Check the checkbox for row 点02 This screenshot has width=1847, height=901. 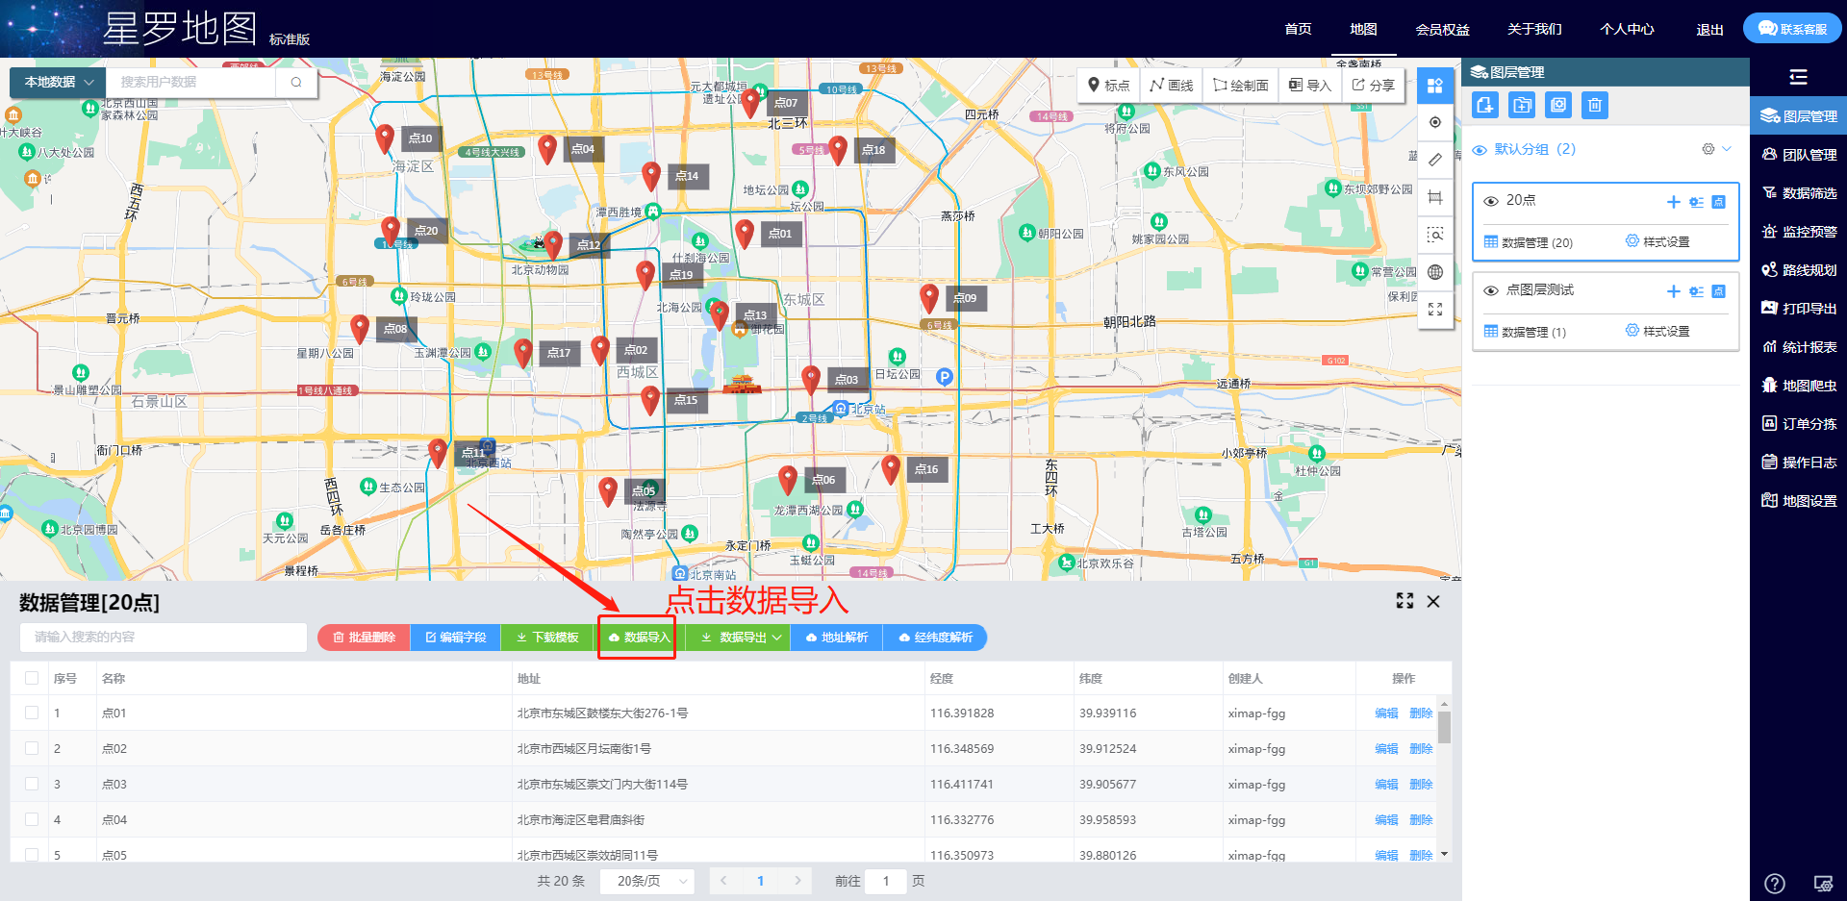pyautogui.click(x=32, y=748)
